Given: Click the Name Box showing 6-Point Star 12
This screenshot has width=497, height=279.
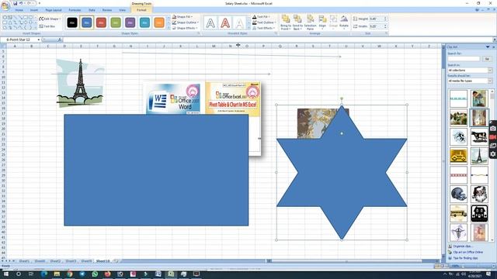Looking at the screenshot, I should click(x=19, y=40).
